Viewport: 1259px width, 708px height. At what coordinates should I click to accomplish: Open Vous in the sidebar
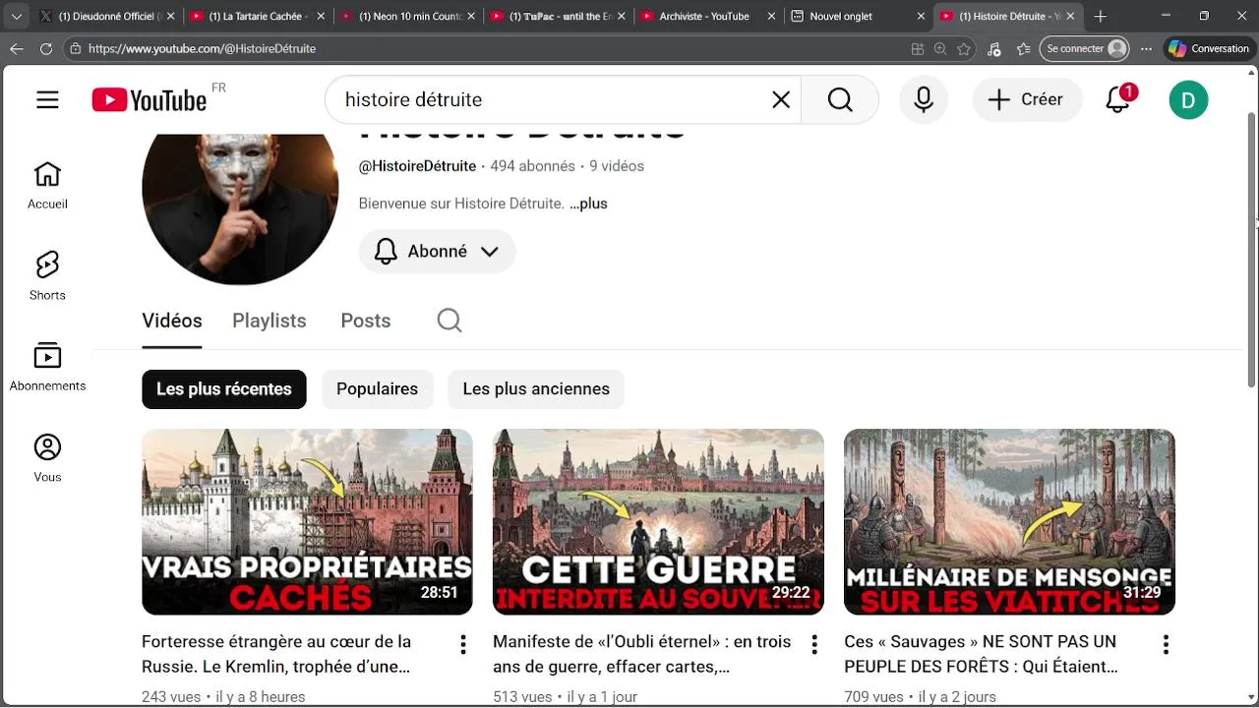tap(47, 458)
